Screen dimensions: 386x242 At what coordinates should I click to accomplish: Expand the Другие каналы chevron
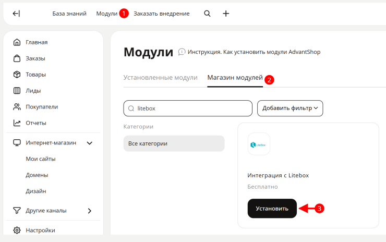click(x=90, y=211)
